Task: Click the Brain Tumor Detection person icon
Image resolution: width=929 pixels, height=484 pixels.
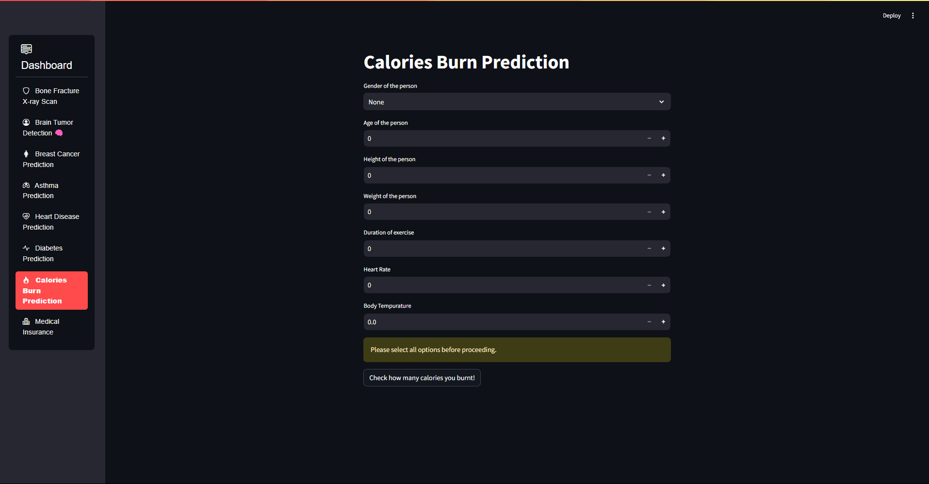Action: pos(26,122)
